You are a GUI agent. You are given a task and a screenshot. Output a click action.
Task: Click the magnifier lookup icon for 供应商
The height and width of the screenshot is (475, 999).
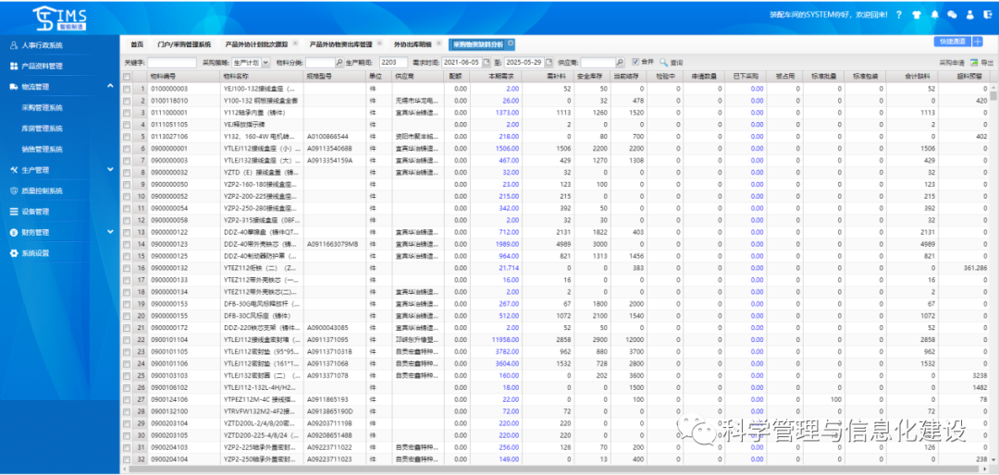620,63
